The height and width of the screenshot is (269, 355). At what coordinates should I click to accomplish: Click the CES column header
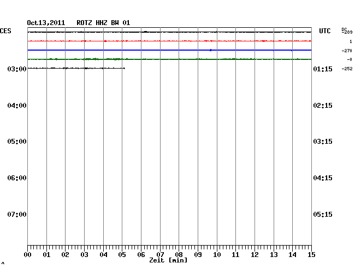coord(5,31)
